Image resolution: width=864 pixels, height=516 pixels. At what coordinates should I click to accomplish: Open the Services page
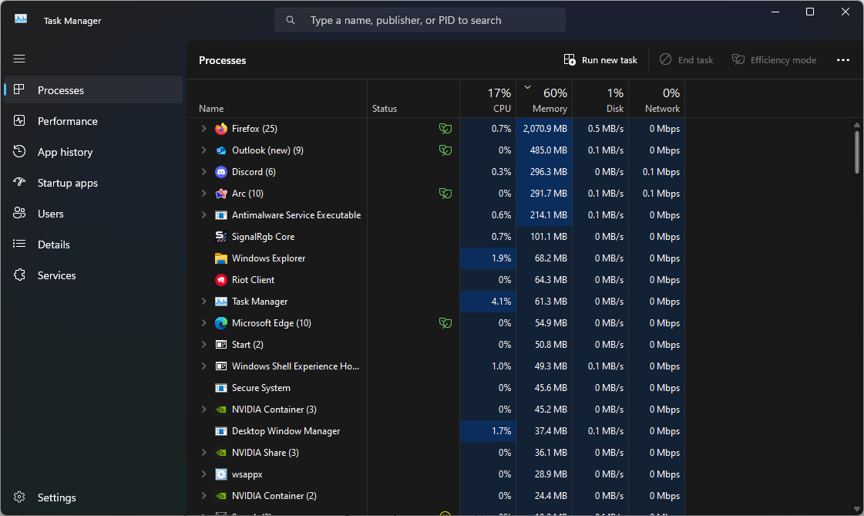93,275
